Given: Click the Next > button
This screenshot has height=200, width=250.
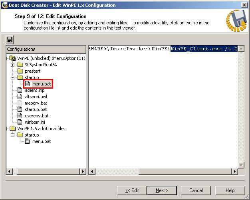Looking at the screenshot, I should [162, 190].
